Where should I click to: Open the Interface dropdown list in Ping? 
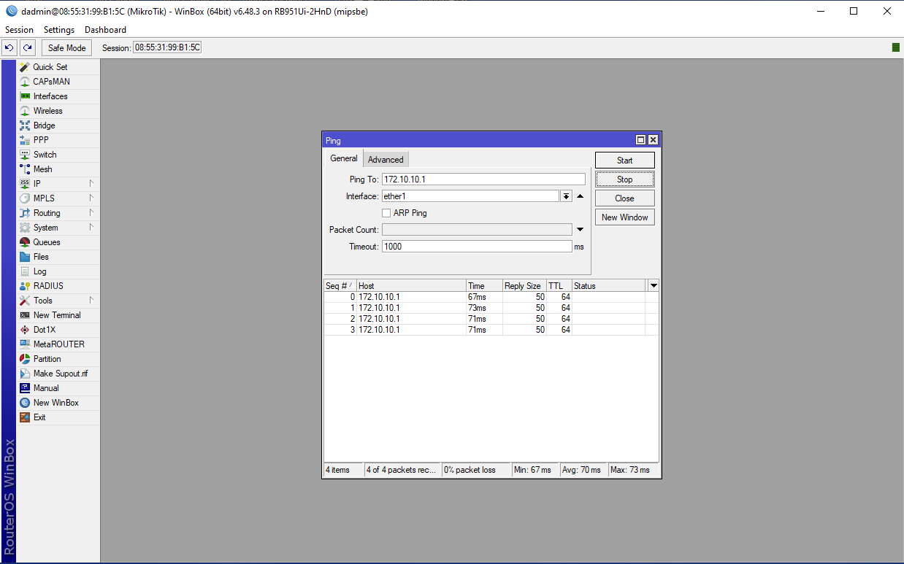[566, 196]
